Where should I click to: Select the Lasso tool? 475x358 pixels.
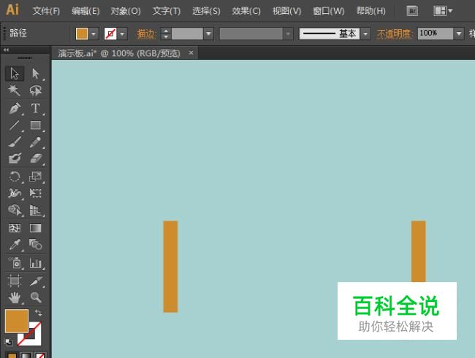[36, 90]
